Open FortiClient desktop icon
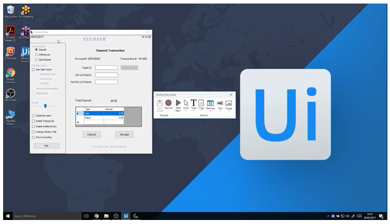This screenshot has height=224, width=390. coord(11,53)
